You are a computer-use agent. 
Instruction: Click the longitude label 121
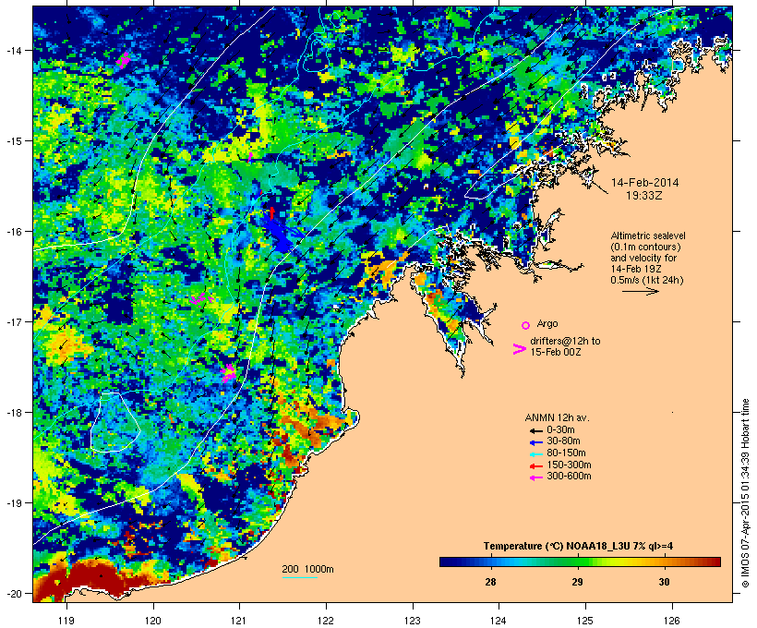239,621
